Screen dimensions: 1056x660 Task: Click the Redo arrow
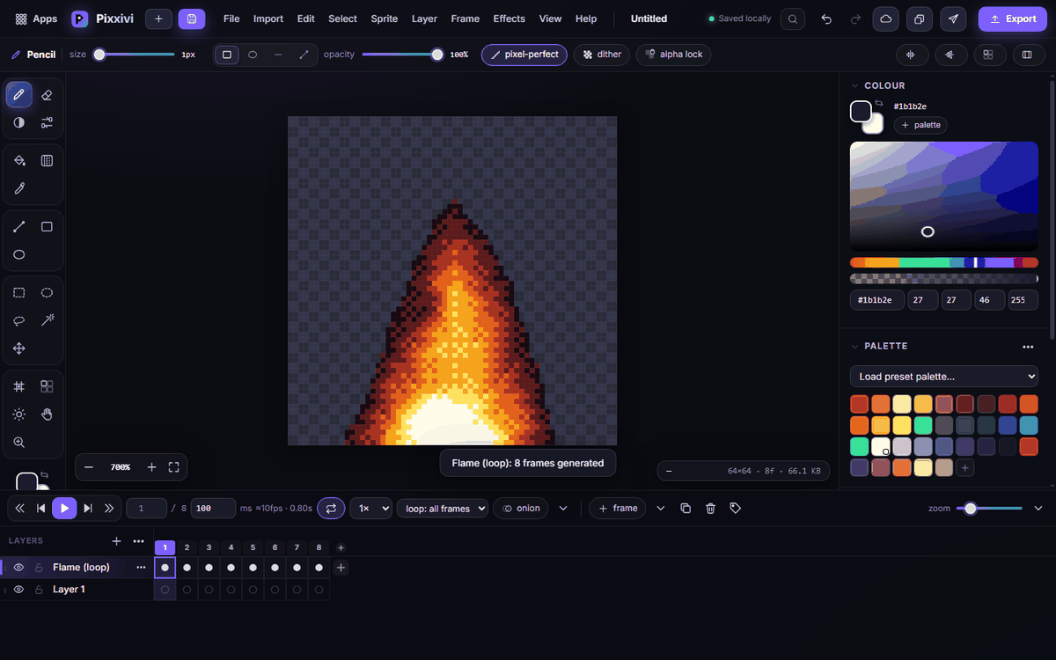(x=855, y=18)
